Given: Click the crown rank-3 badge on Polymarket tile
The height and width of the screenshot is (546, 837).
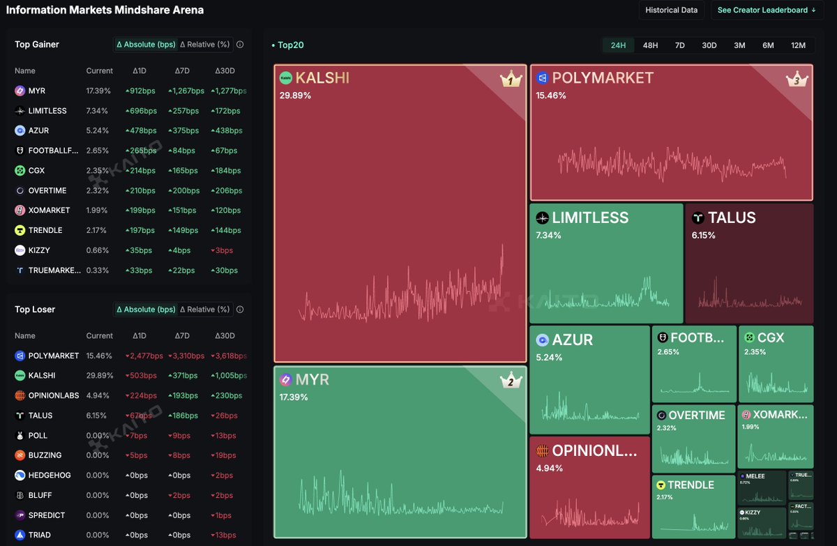Looking at the screenshot, I should click(x=798, y=80).
